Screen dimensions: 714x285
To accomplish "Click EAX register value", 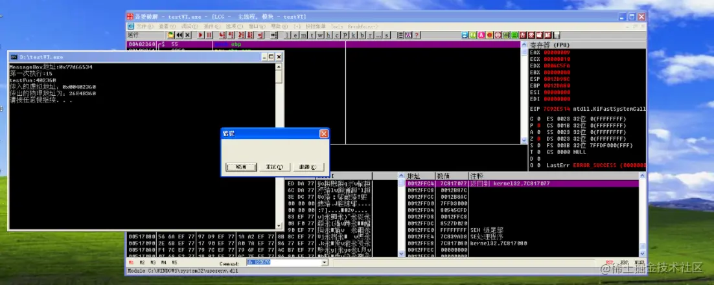I will (557, 52).
